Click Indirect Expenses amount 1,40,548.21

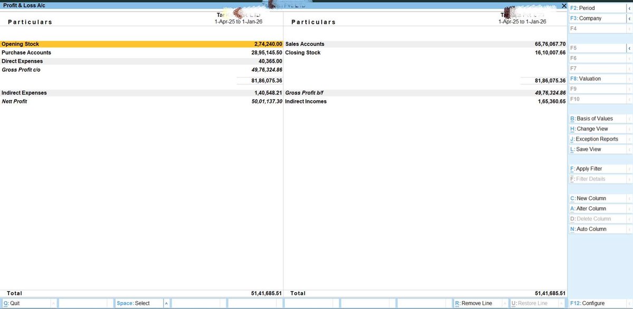(x=268, y=93)
